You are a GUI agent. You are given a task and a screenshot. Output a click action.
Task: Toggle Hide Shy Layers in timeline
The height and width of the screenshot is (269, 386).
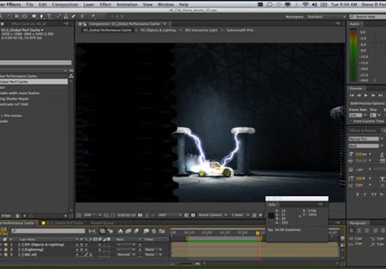coord(120,231)
